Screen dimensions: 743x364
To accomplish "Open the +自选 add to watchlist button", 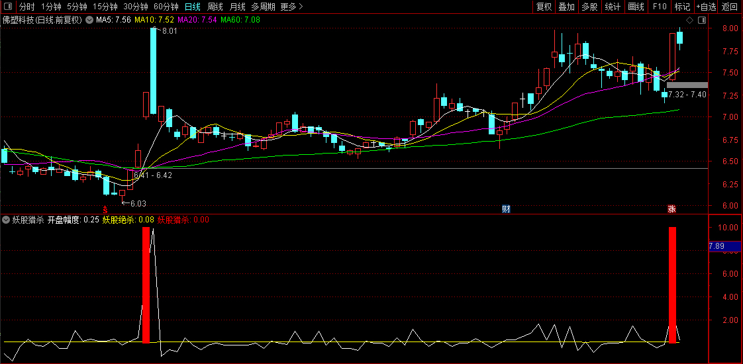I will point(706,7).
